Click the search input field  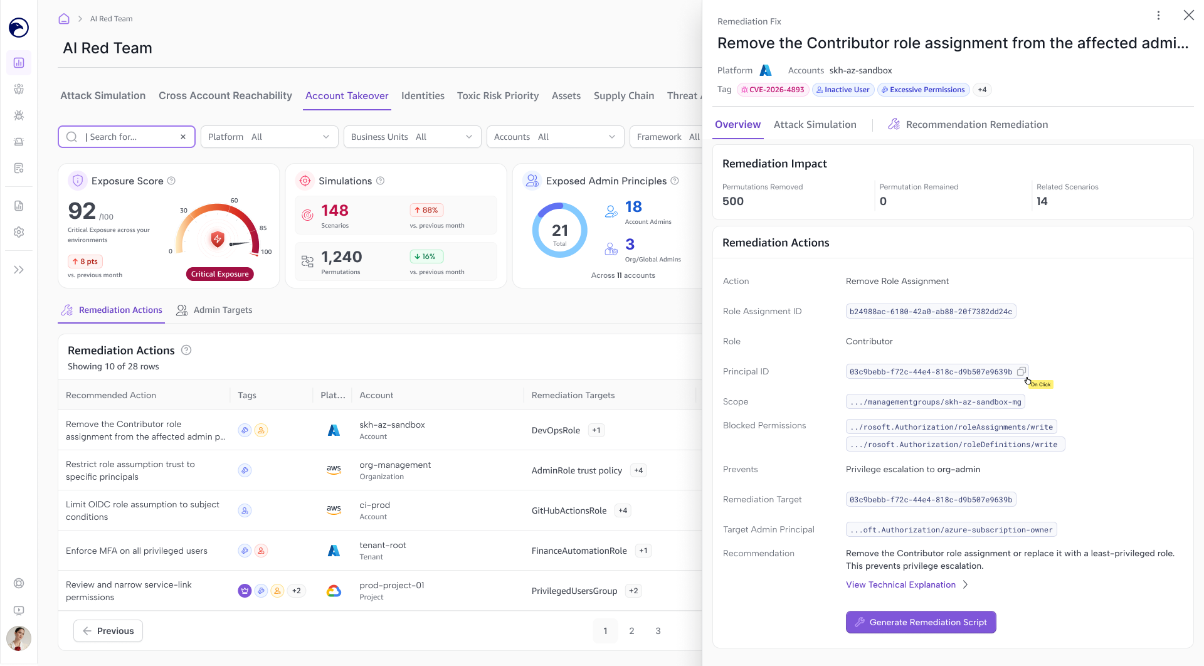click(127, 137)
